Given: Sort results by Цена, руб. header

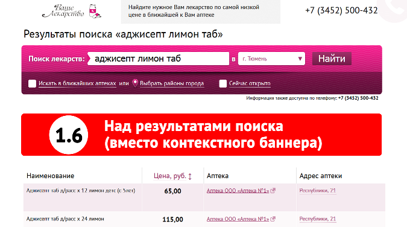Looking at the screenshot, I should click(170, 176).
